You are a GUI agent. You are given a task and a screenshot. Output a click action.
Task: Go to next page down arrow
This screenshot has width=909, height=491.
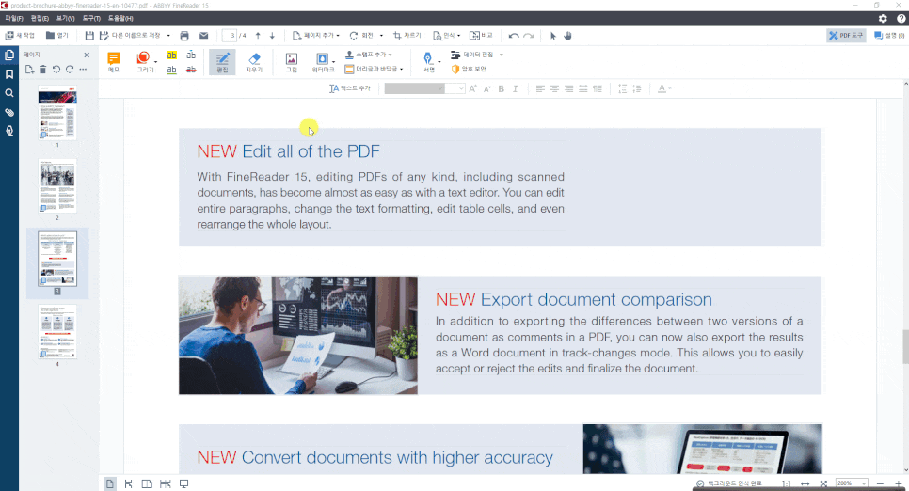pyautogui.click(x=272, y=36)
